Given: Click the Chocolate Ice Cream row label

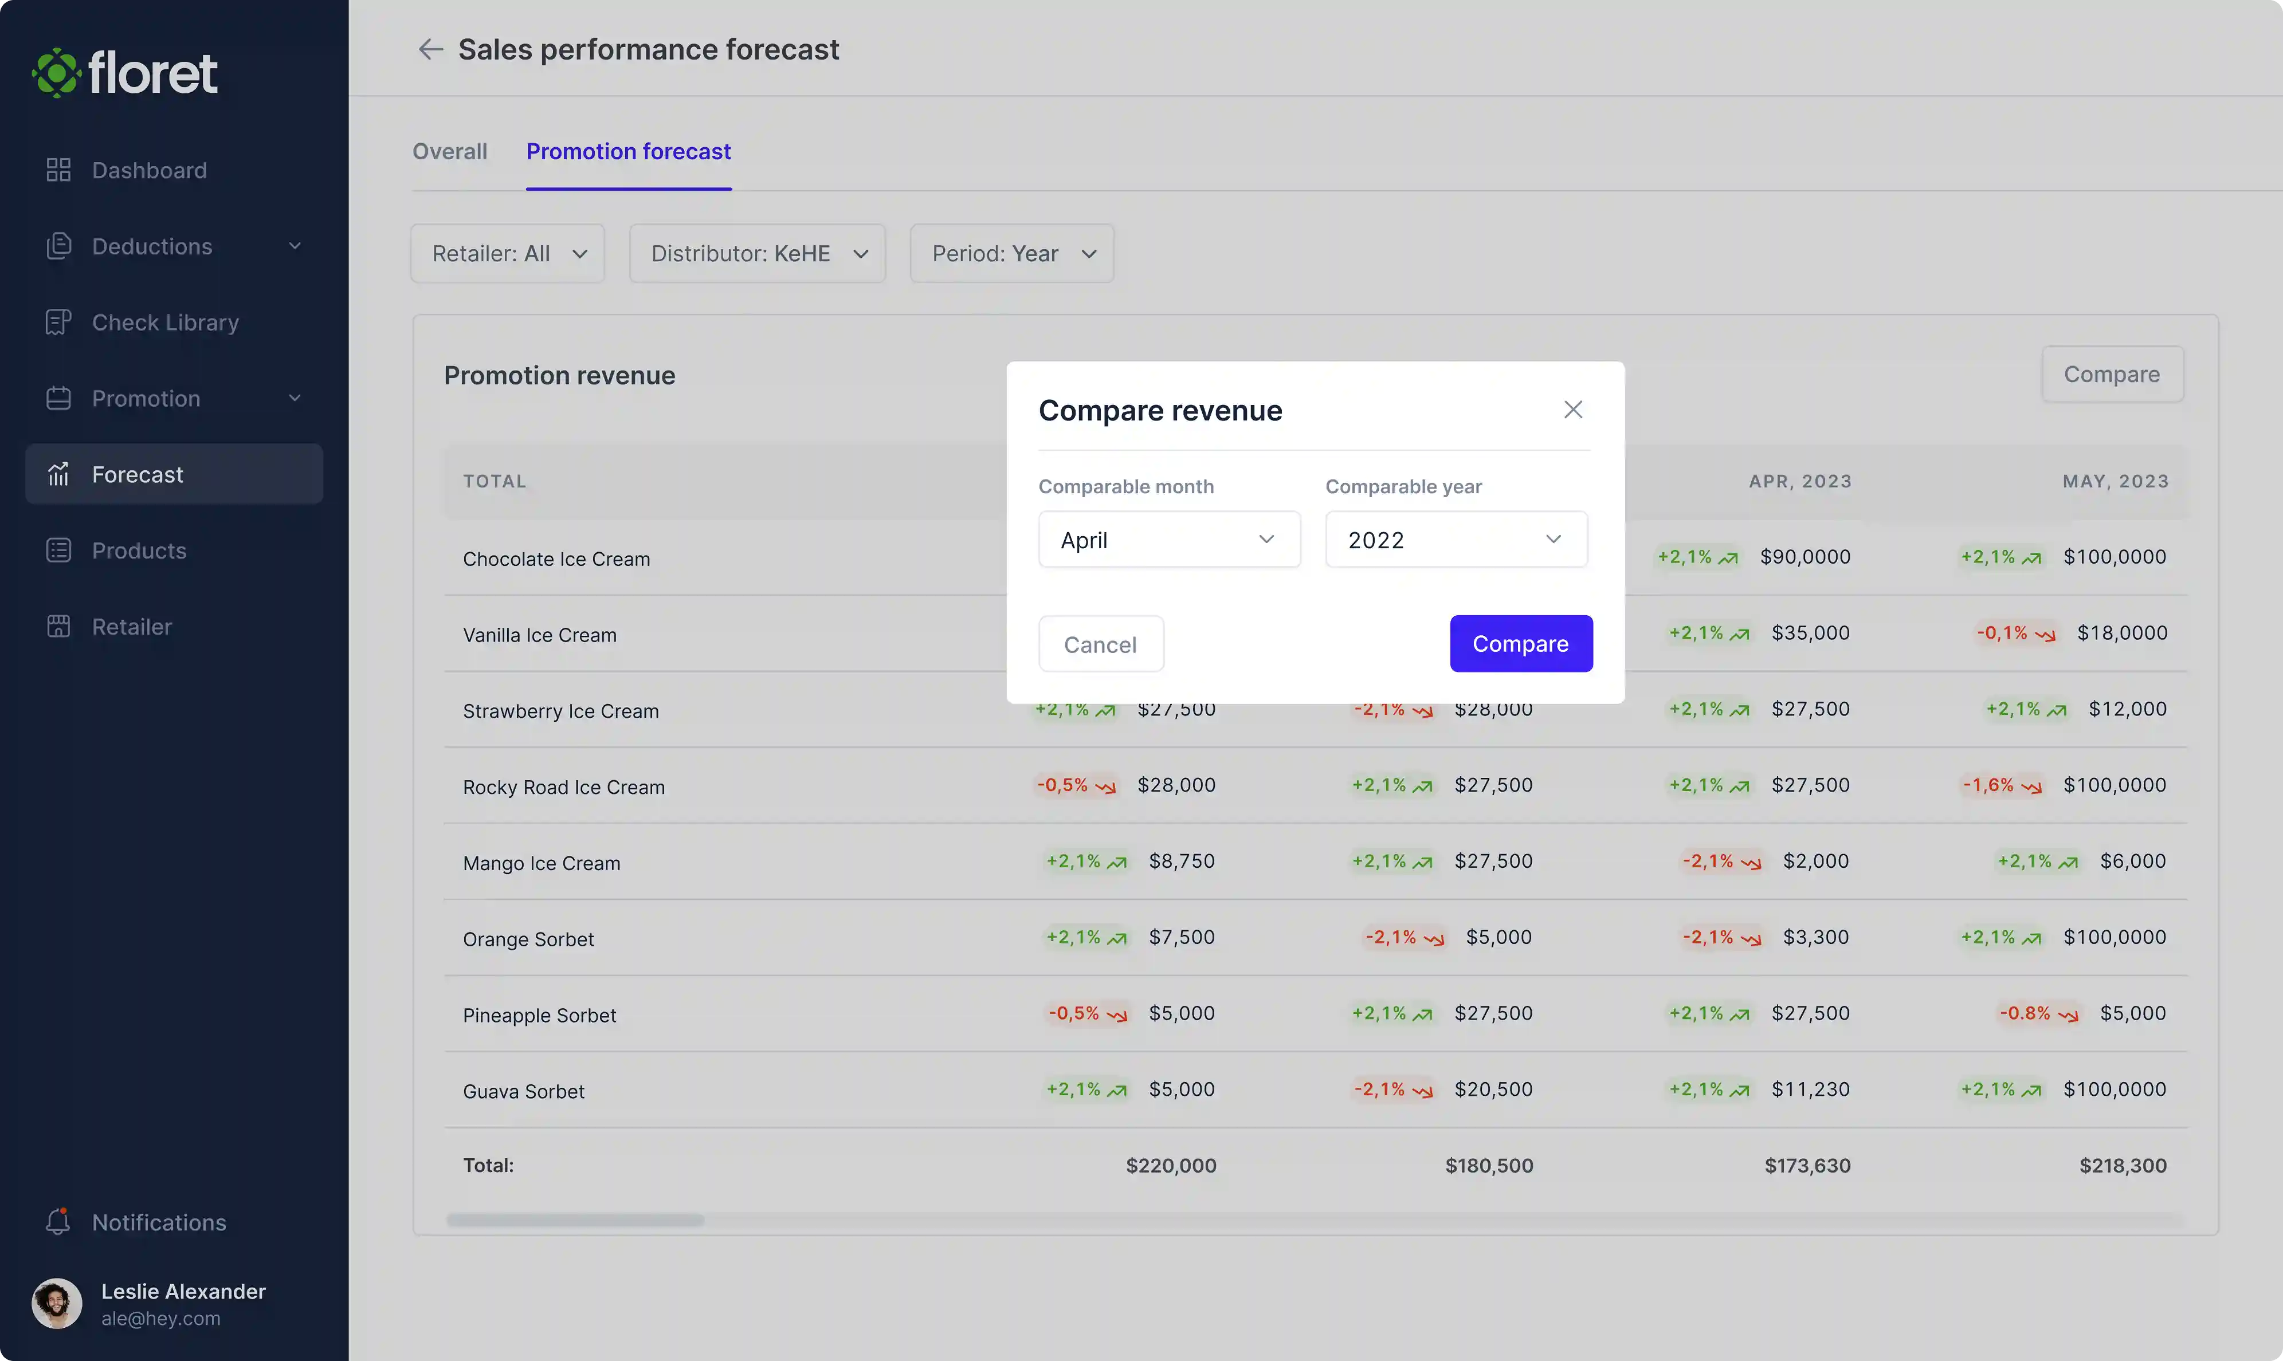Looking at the screenshot, I should [x=556, y=558].
